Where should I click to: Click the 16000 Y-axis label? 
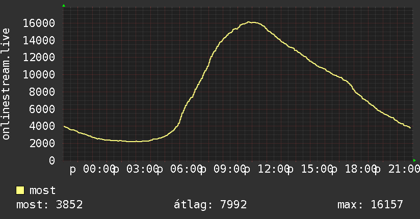(39, 23)
